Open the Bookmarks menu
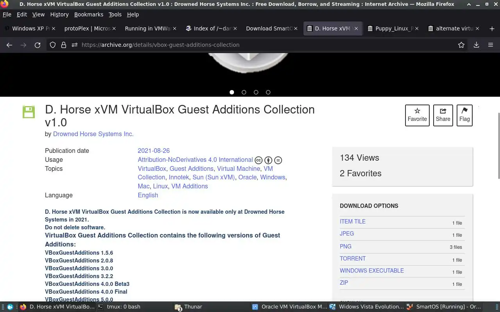Screen dimensions: 500x312 [89, 14]
